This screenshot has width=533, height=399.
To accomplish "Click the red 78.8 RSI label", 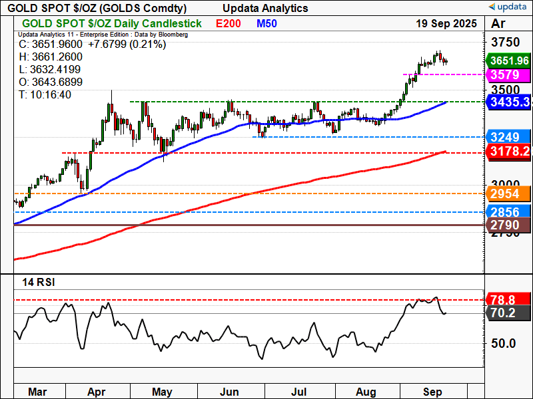I will [508, 300].
